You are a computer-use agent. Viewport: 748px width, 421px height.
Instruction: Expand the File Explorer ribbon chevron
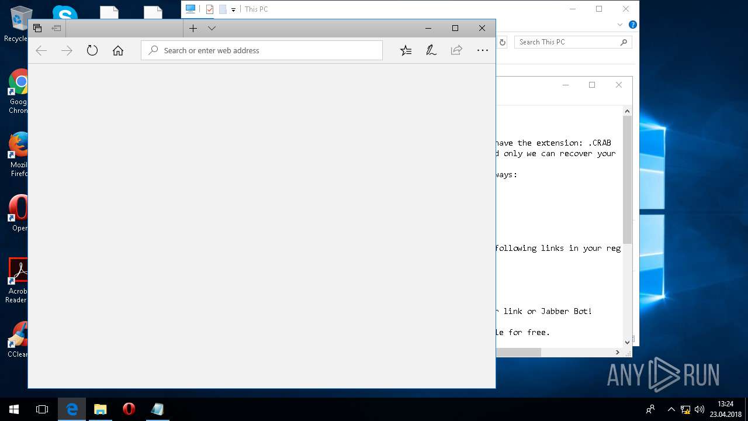[620, 25]
